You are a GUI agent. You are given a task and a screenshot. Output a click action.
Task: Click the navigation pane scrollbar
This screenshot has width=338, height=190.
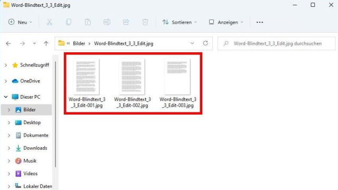coord(55,114)
